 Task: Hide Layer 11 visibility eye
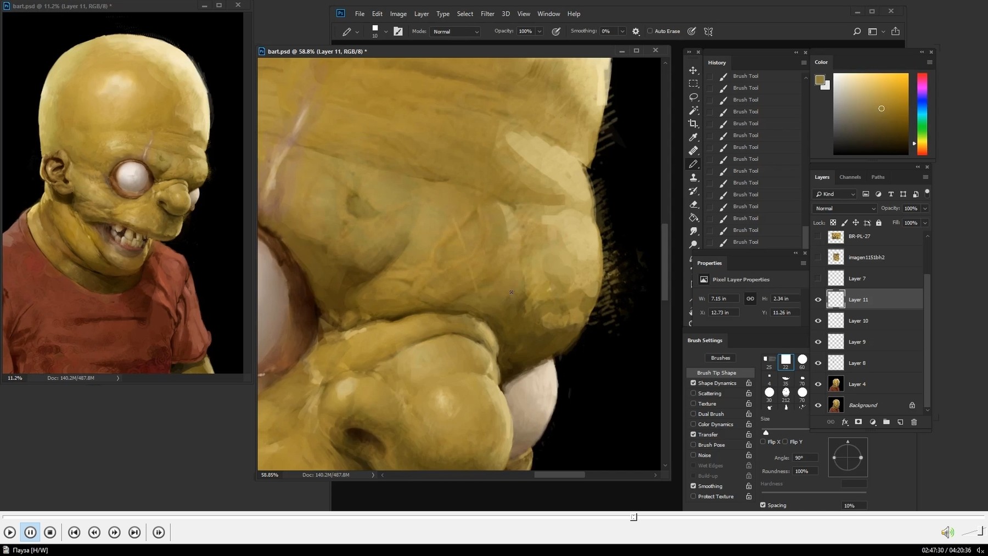tap(818, 300)
